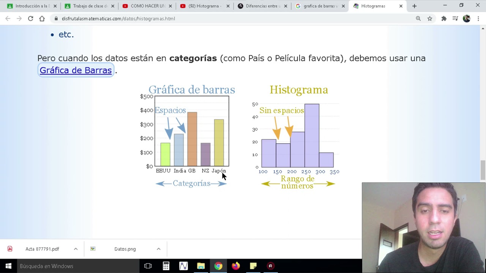
Task: Open the Chrome profile avatar
Action: (x=467, y=18)
